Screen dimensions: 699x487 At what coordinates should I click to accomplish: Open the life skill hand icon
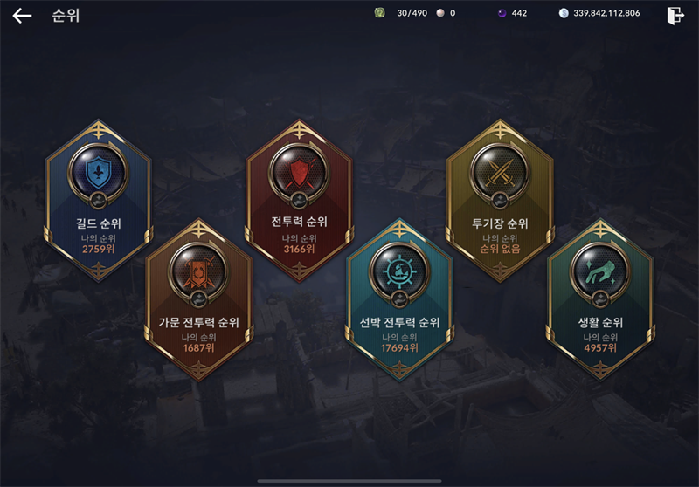(600, 272)
